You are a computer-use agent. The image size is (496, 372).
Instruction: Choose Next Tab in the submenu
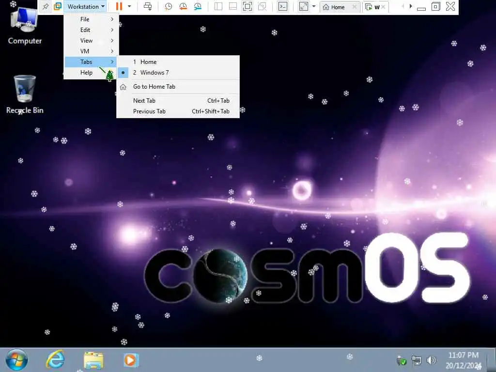[178, 101]
